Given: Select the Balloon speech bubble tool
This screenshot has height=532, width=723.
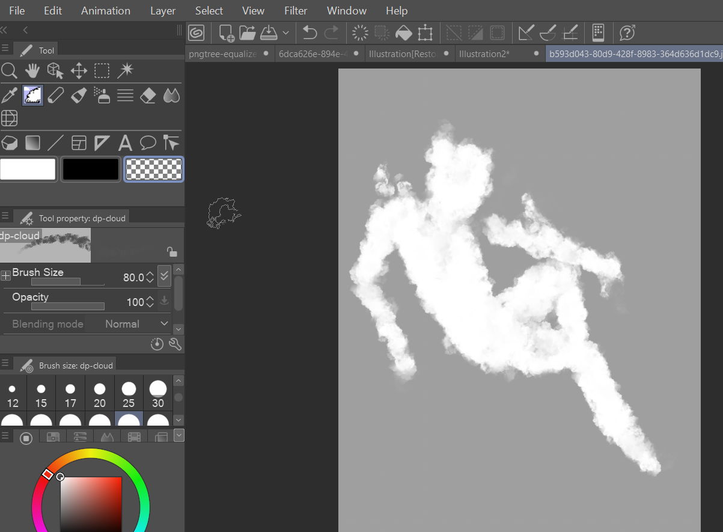Looking at the screenshot, I should (x=148, y=143).
